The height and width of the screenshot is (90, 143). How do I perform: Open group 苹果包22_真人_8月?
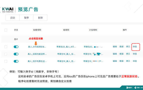66,47
